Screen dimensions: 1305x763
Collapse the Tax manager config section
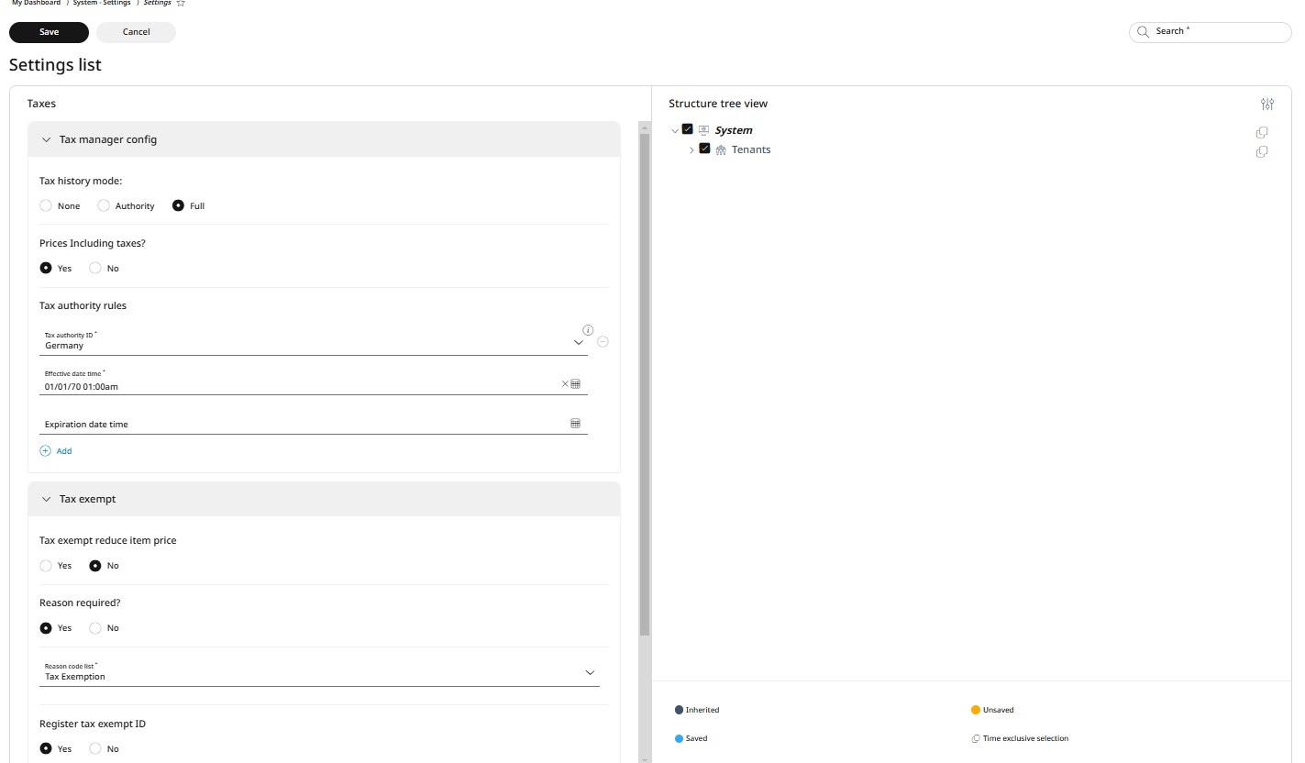point(47,139)
